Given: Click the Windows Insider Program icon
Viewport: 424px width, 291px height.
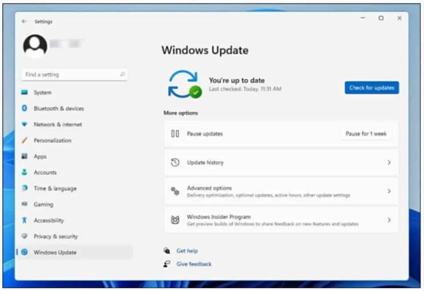Looking at the screenshot, I should click(x=175, y=220).
